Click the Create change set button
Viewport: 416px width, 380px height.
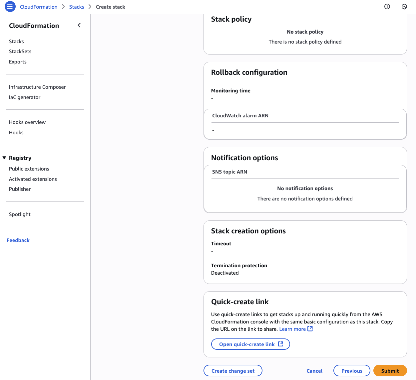tap(233, 371)
